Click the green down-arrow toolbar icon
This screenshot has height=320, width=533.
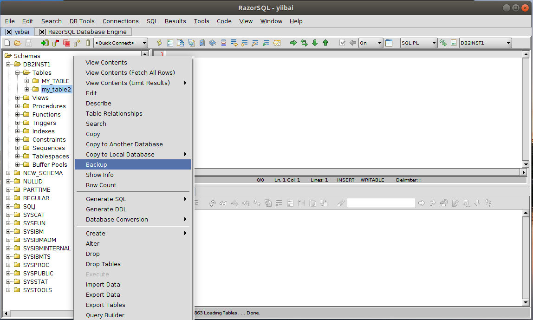[315, 43]
